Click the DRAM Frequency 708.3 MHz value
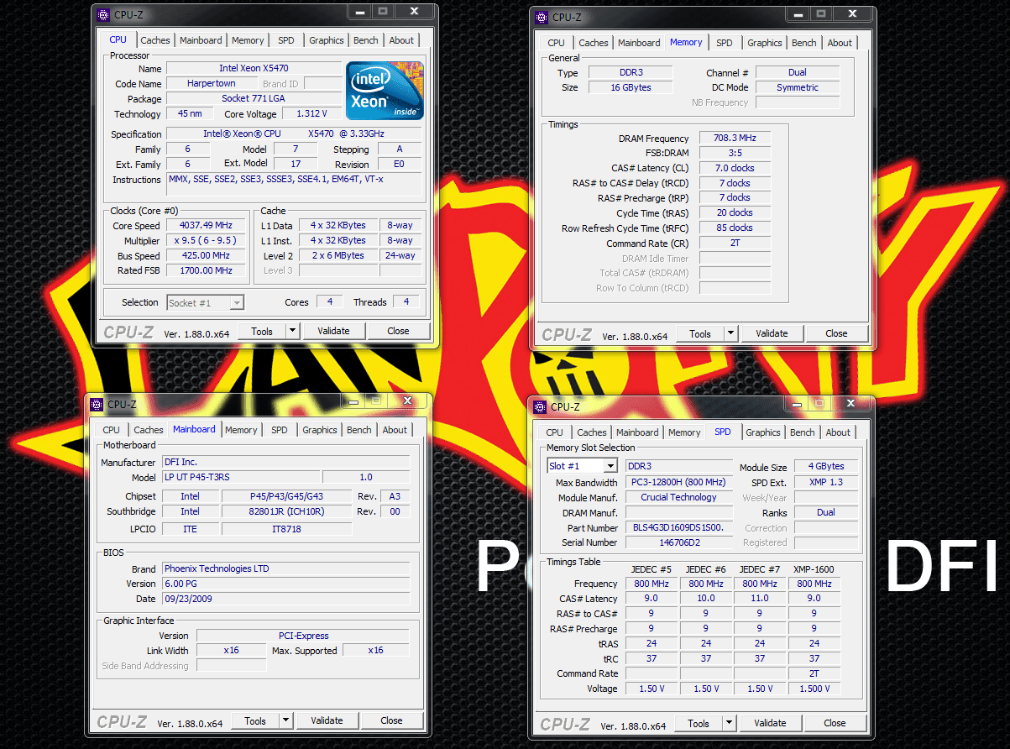This screenshot has width=1010, height=749. (735, 138)
